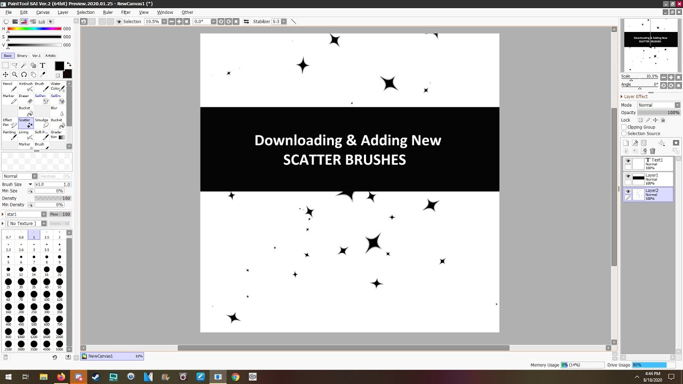Adjust the Hue rainbow slider

point(34,28)
